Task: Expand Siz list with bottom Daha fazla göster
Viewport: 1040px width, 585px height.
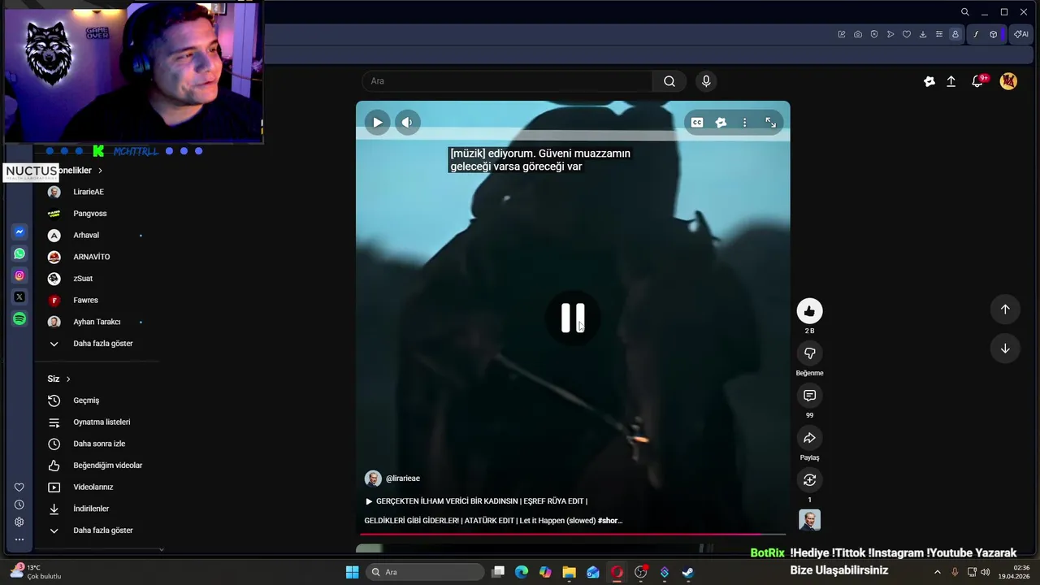Action: 103,531
